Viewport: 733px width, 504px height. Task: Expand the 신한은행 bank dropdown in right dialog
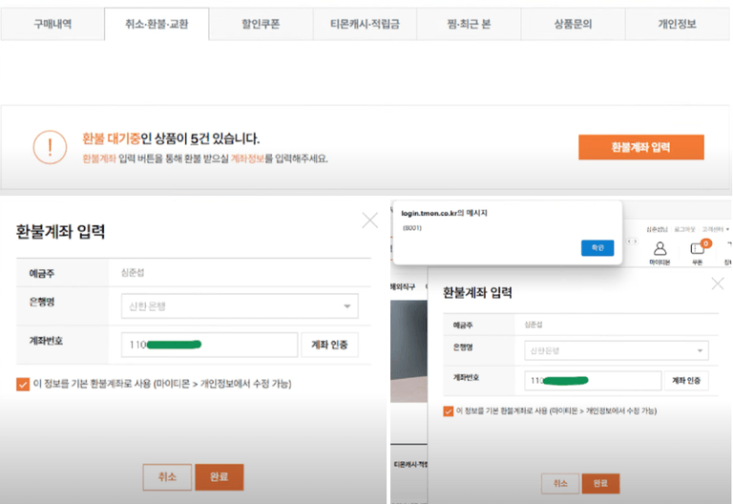pos(617,351)
